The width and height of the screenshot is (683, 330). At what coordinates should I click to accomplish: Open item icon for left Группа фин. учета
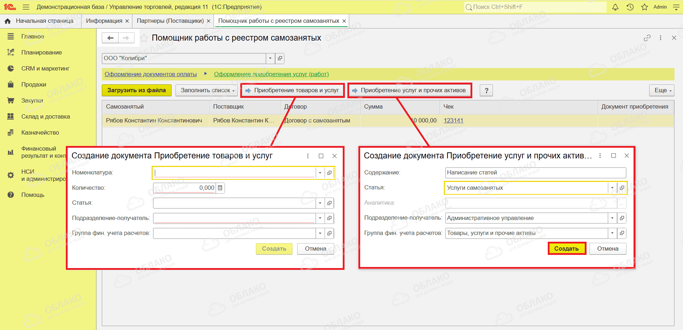tap(330, 233)
